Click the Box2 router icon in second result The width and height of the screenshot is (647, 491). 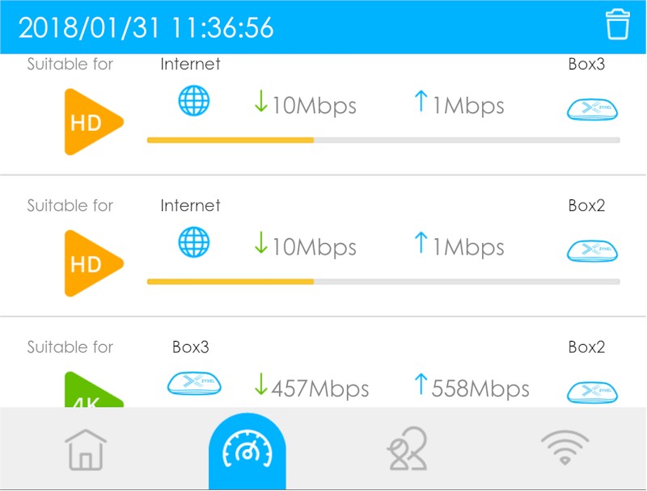pos(592,251)
